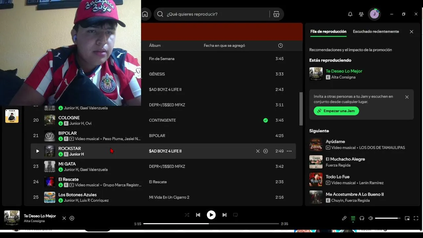Viewport: 423px width, 238px height.
Task: Sort by duration clock icon
Action: [x=280, y=46]
